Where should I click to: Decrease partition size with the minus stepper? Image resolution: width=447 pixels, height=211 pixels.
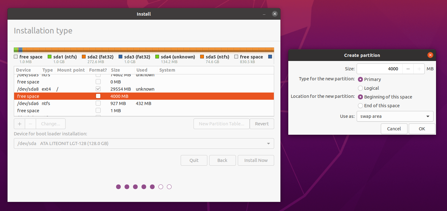408,69
